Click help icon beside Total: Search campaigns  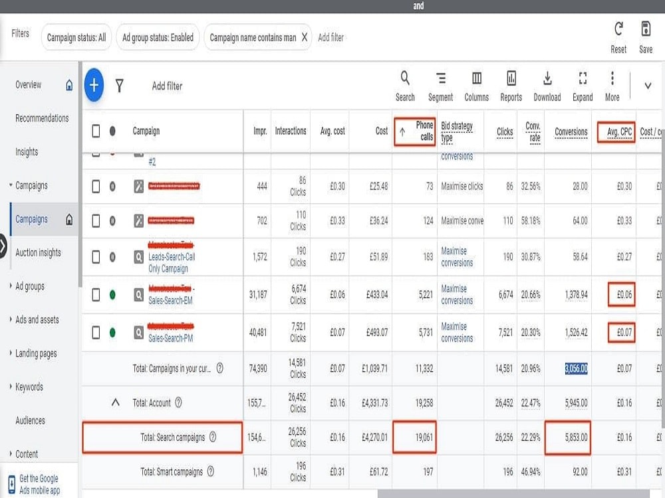click(x=213, y=437)
